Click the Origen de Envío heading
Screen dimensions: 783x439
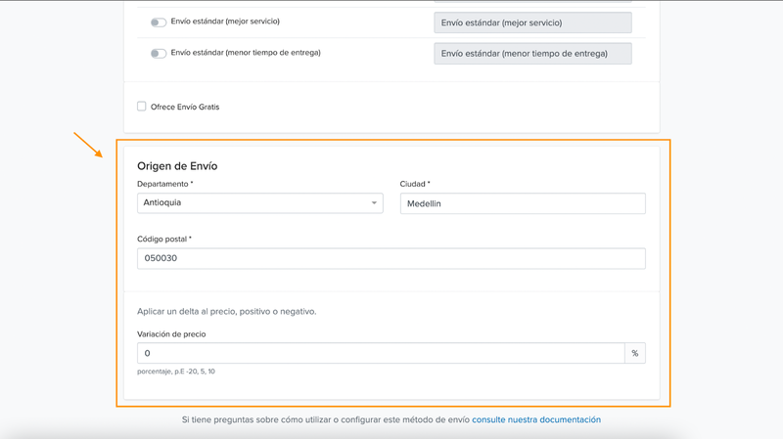point(177,166)
